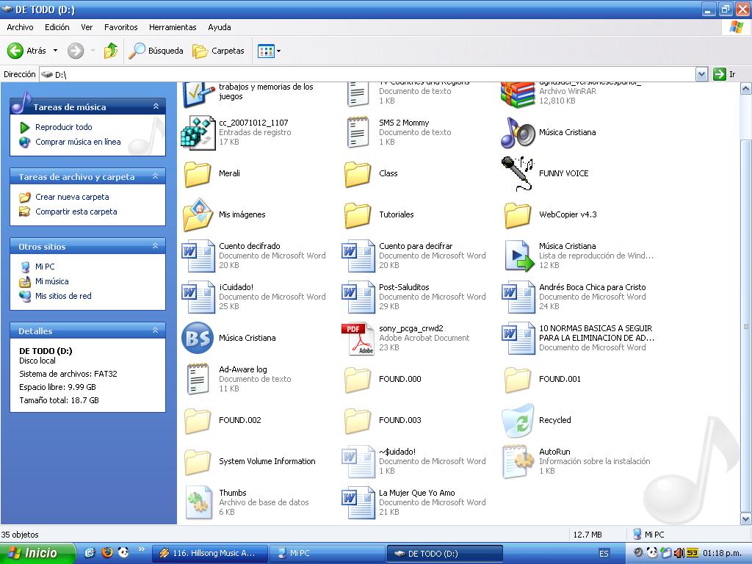The width and height of the screenshot is (752, 564).
Task: Select the sony_pcga_crwd2 PDF icon
Action: point(358,338)
